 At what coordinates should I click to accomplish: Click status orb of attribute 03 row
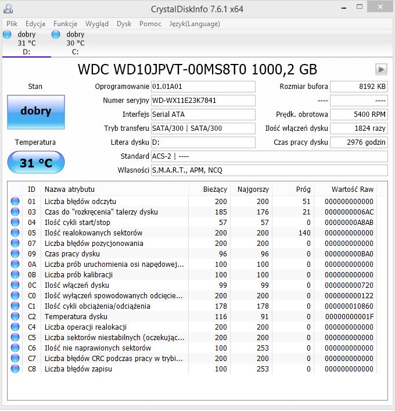tap(15, 212)
